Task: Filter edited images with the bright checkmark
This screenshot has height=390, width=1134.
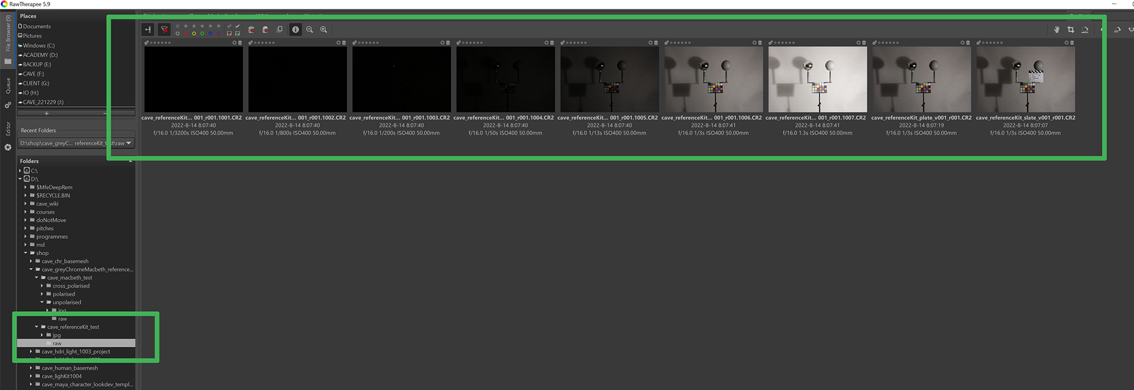Action: click(x=237, y=26)
